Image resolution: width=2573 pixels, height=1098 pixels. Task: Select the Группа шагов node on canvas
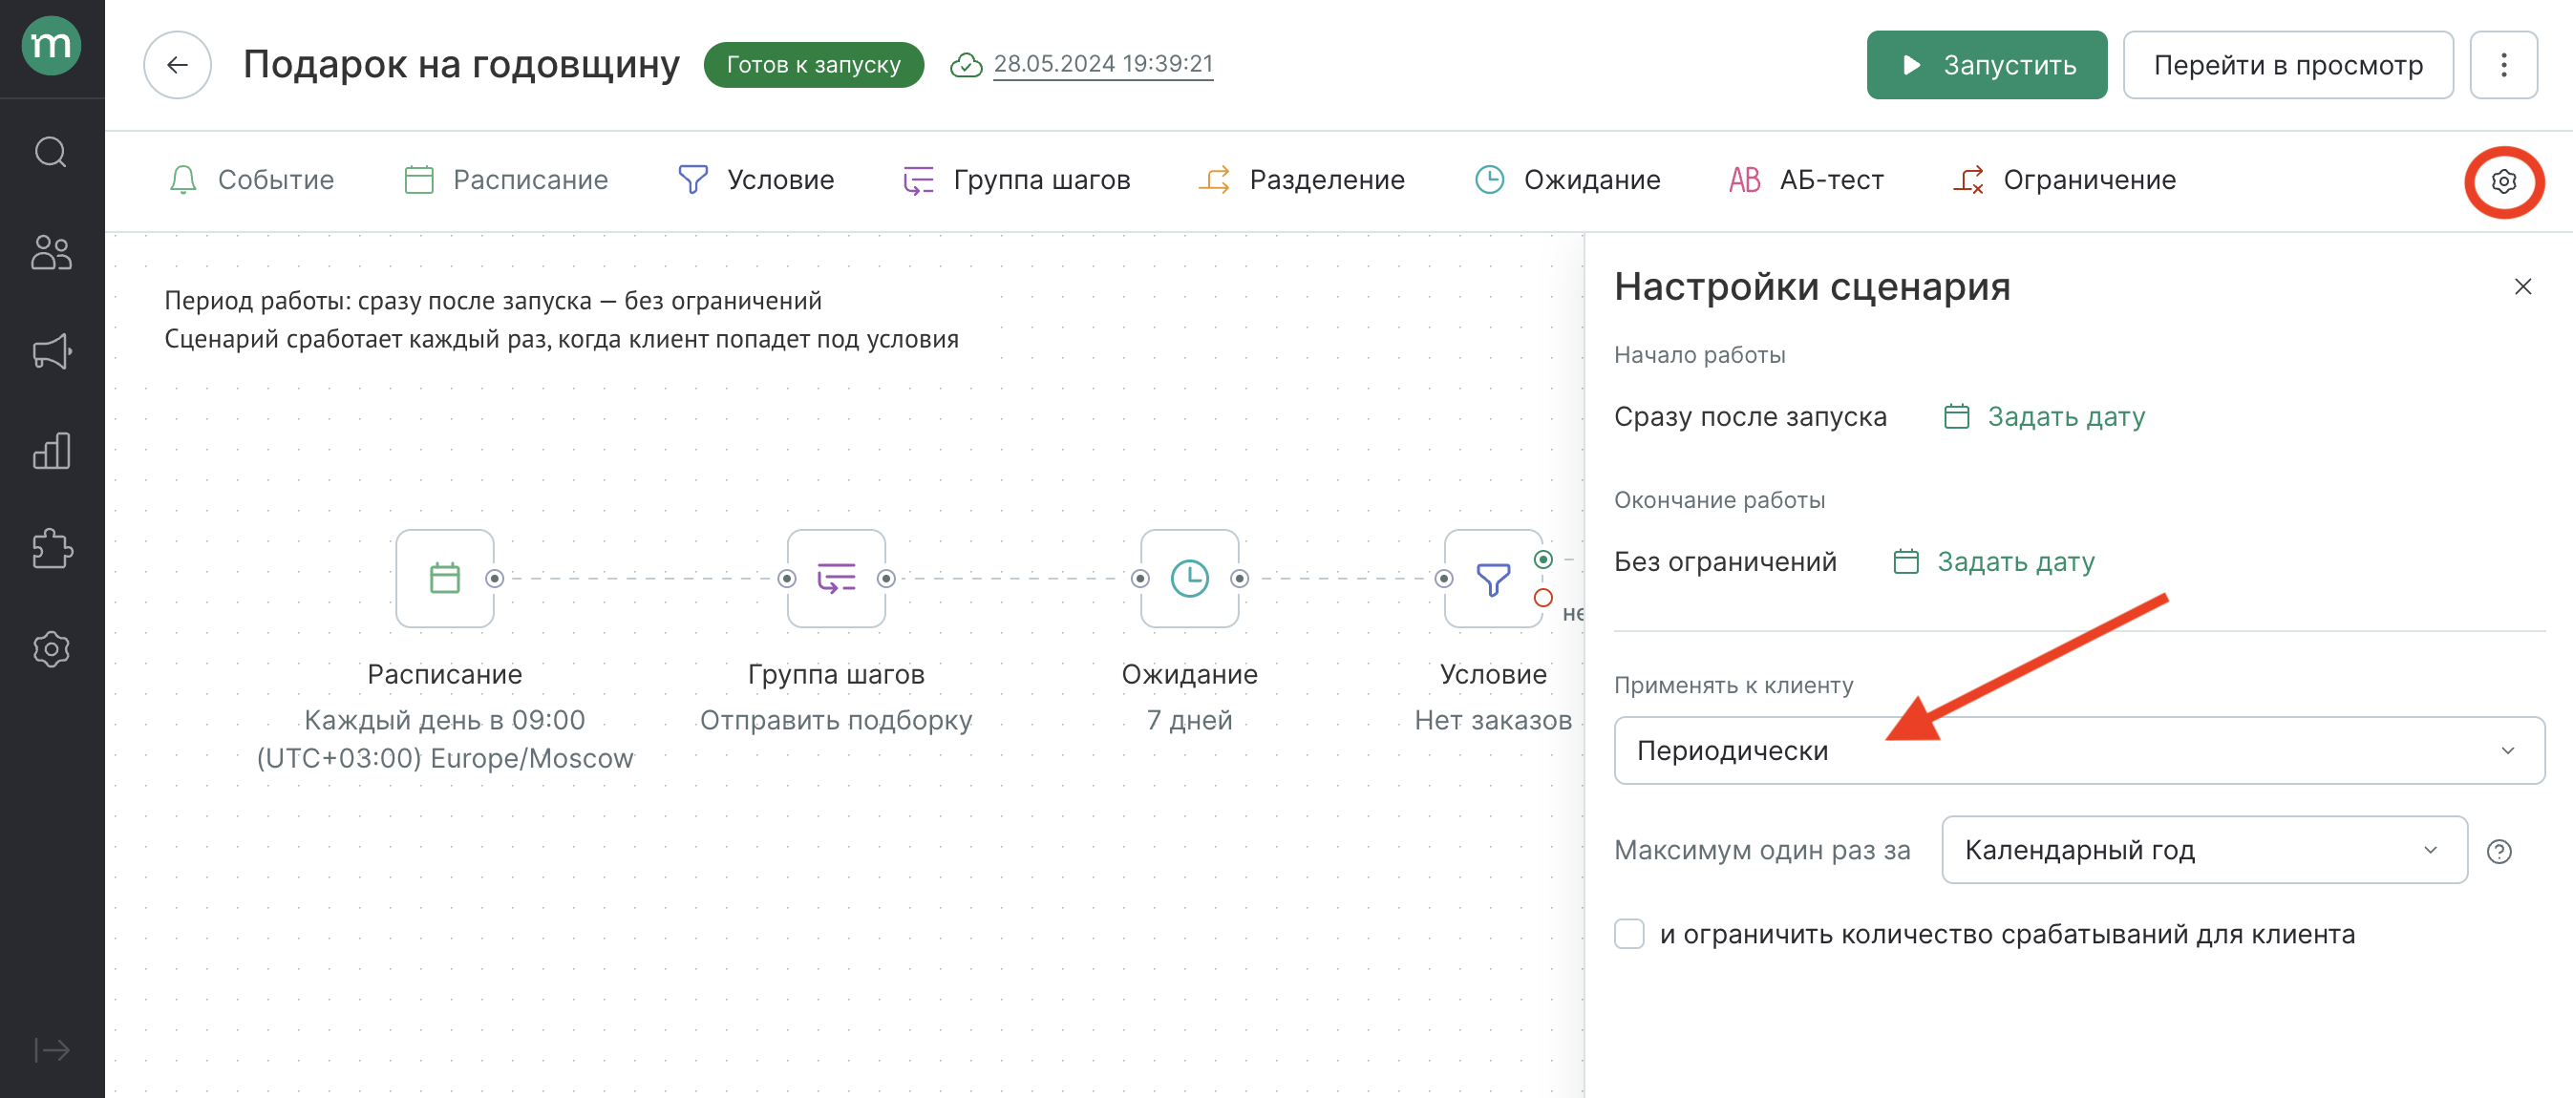pos(836,579)
